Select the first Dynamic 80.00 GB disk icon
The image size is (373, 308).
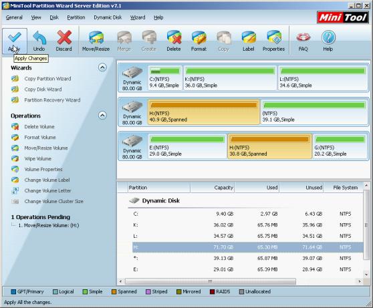(132, 72)
